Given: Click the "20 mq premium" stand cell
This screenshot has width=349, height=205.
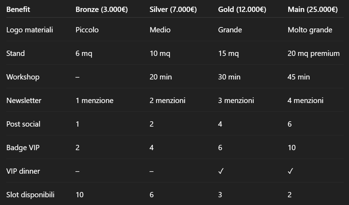Looking at the screenshot, I should 314,53.
